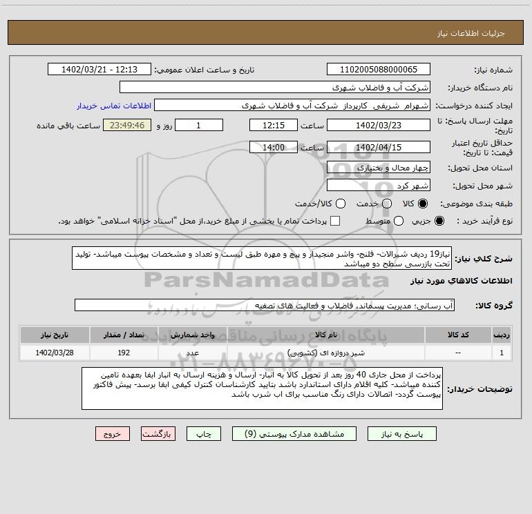Click the city field شهر کرد

pos(379,186)
